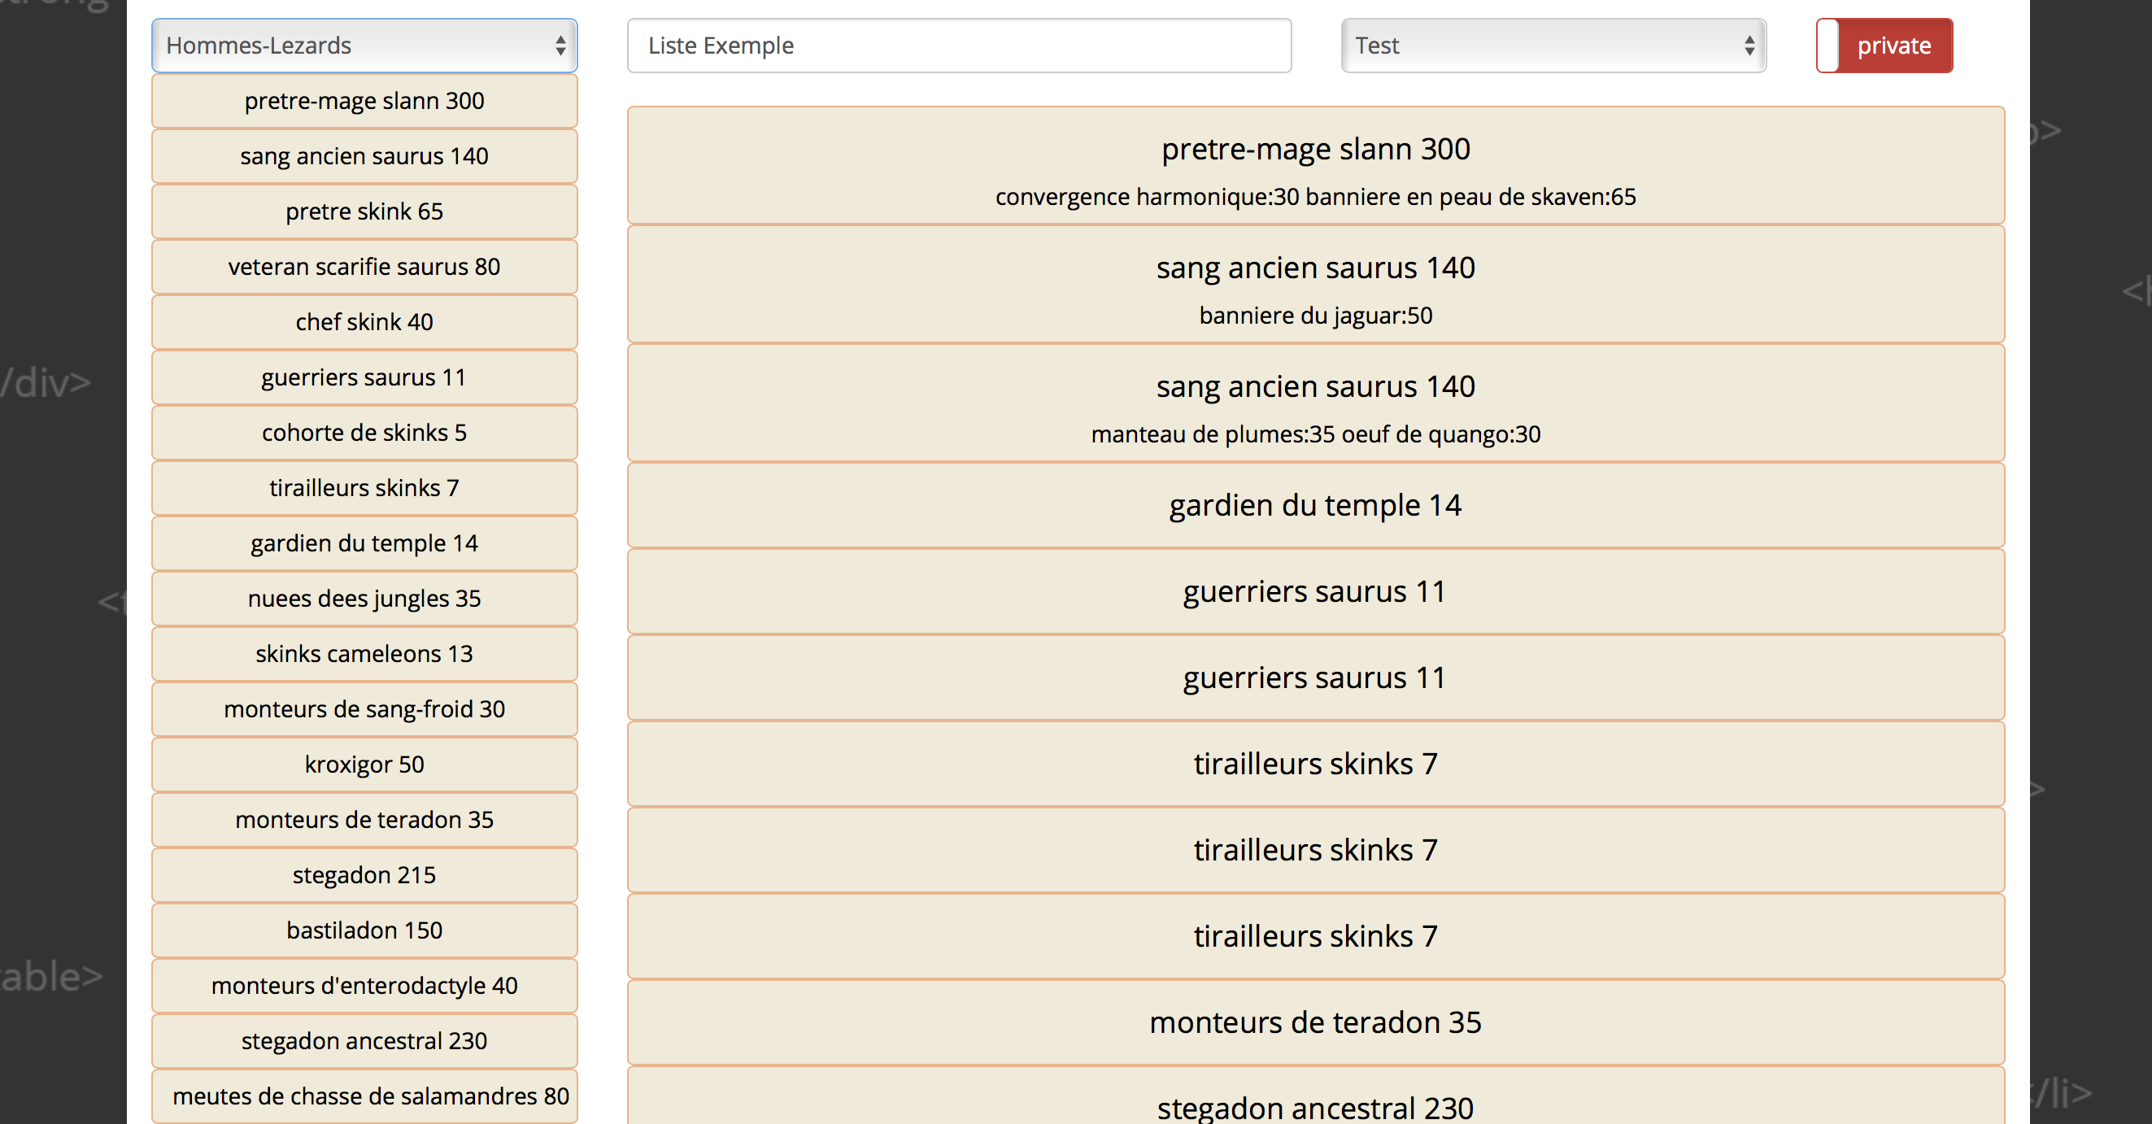The height and width of the screenshot is (1124, 2152).
Task: Select pretre-mage slann 300 army entry with options
Action: [1316, 165]
